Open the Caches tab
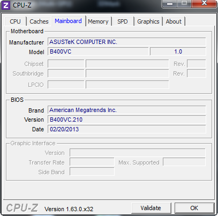The width and height of the screenshot is (218, 216). pyautogui.click(x=39, y=21)
